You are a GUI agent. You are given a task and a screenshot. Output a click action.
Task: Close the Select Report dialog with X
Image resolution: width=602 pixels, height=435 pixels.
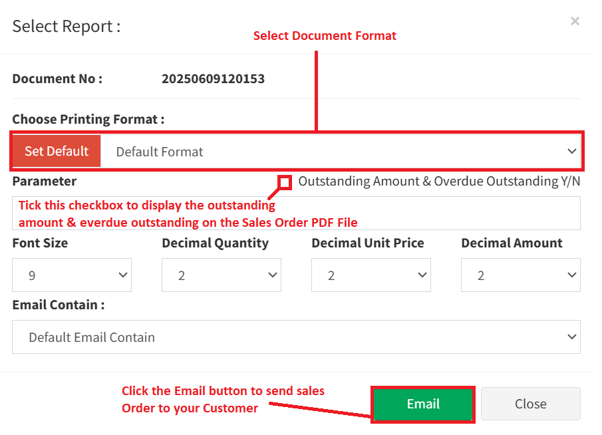point(575,21)
